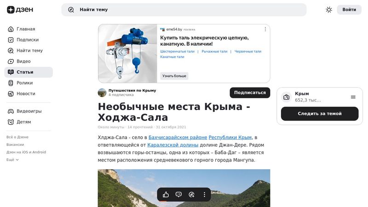Open the Детям bear icon
The width and height of the screenshot is (368, 207).
click(11, 122)
